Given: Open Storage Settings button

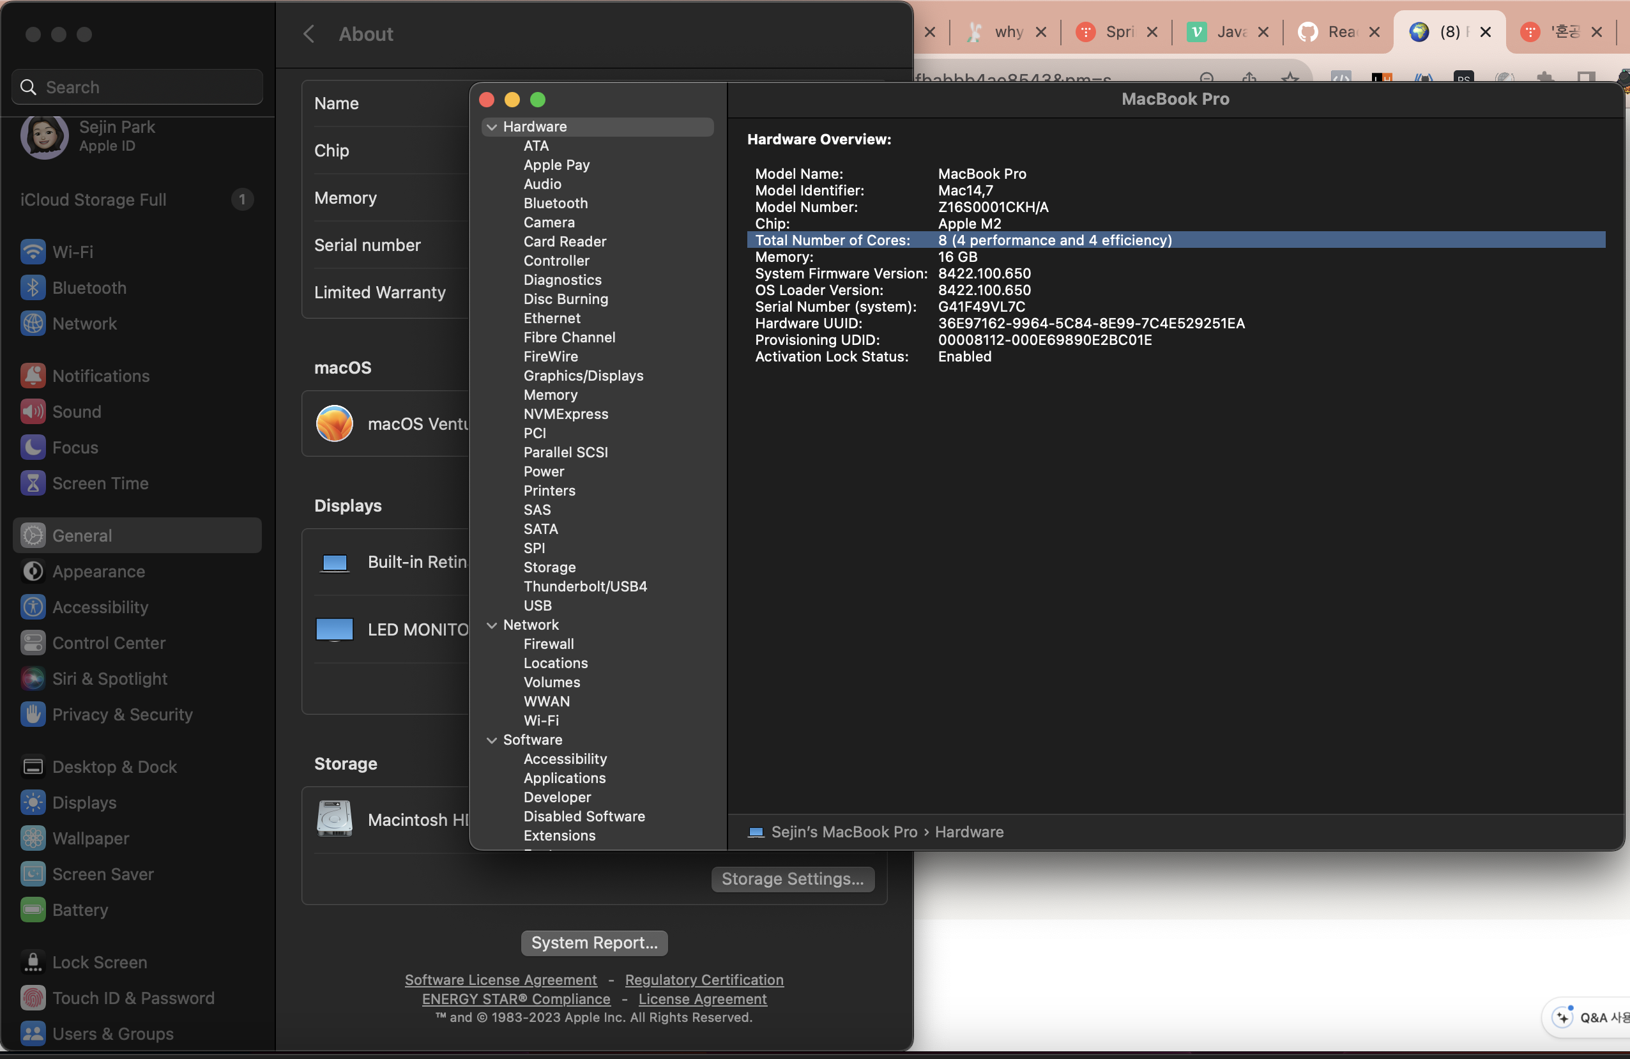Looking at the screenshot, I should coord(793,878).
